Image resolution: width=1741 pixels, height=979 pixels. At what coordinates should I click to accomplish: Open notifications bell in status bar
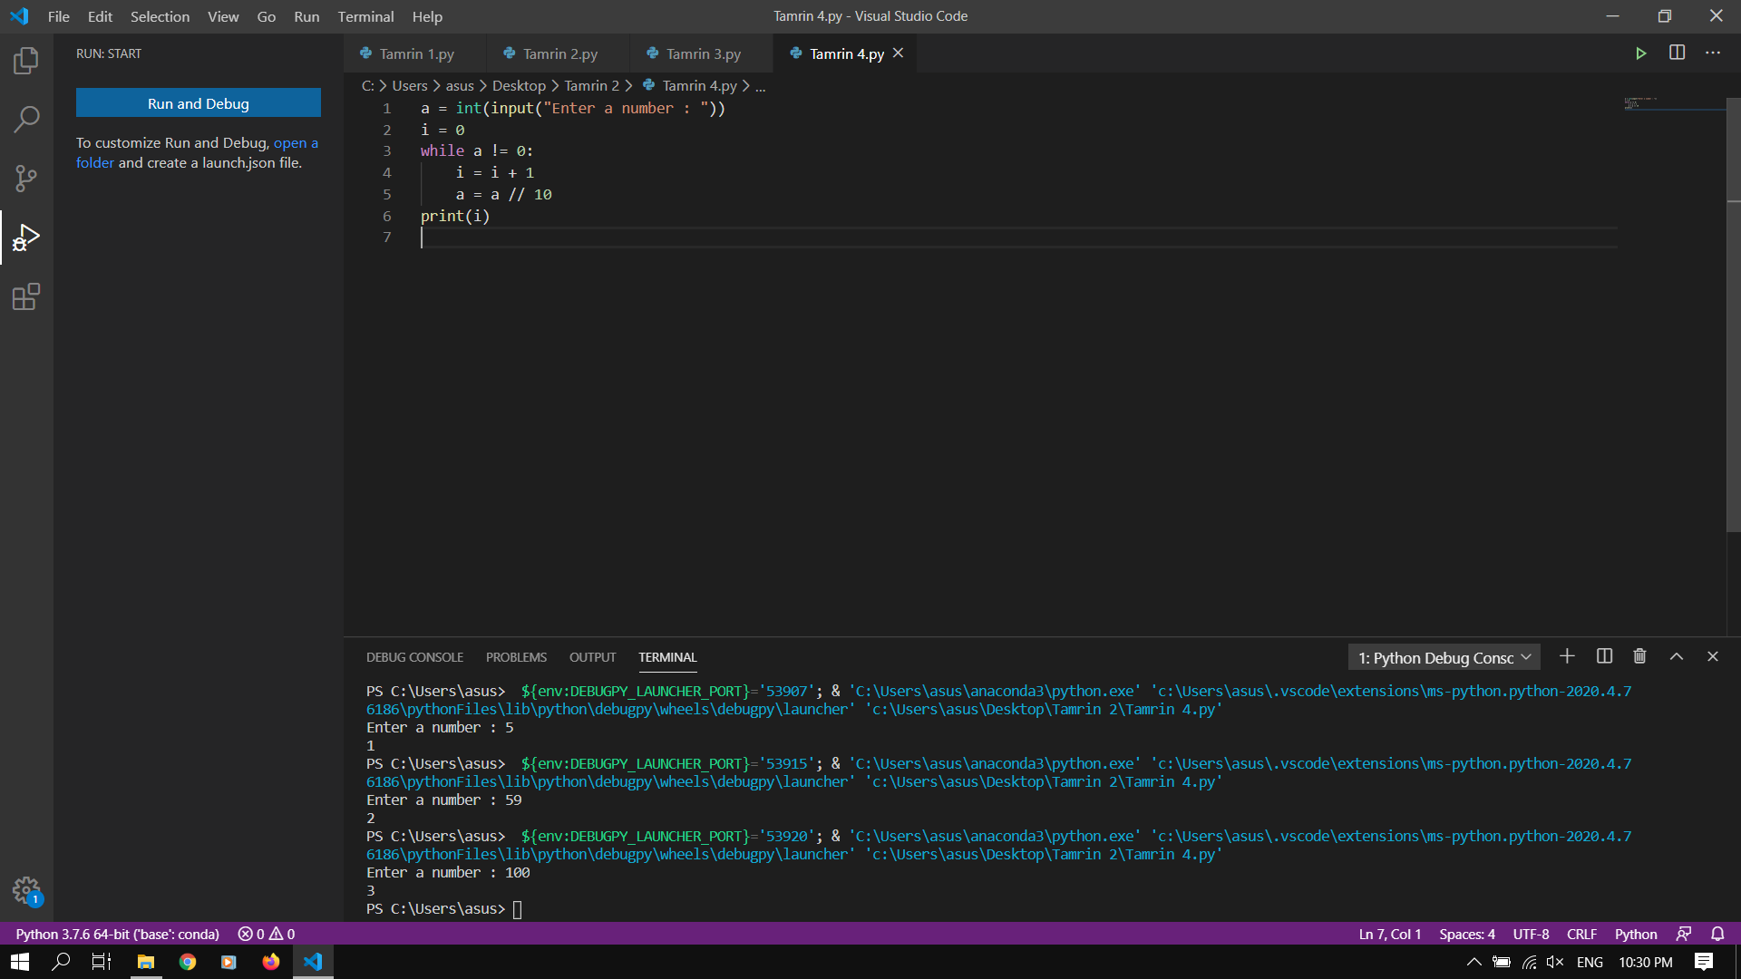pos(1717,934)
